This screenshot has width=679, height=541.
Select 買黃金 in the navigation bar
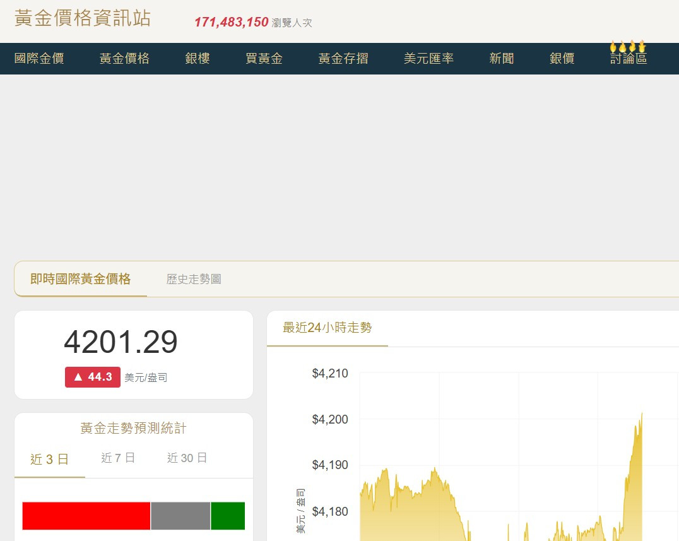point(264,59)
